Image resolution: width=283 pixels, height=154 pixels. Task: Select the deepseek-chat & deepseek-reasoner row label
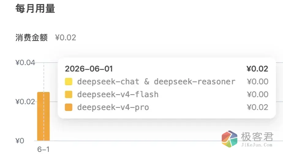click(156, 82)
